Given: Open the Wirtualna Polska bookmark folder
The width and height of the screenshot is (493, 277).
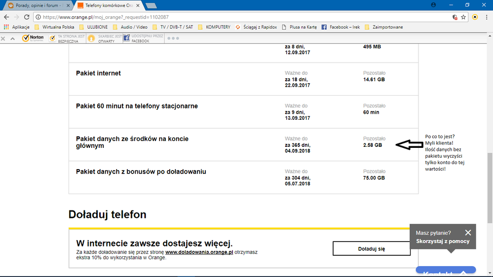Looking at the screenshot, I should (54, 27).
